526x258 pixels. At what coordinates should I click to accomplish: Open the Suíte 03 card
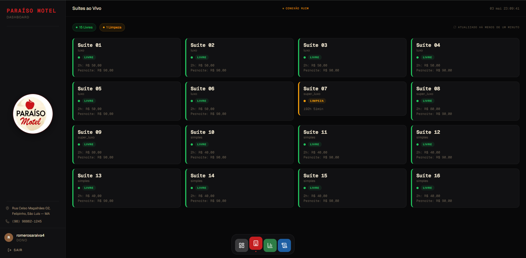352,57
